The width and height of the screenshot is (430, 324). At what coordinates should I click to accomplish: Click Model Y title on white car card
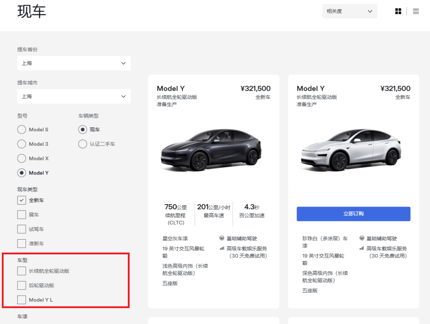311,88
